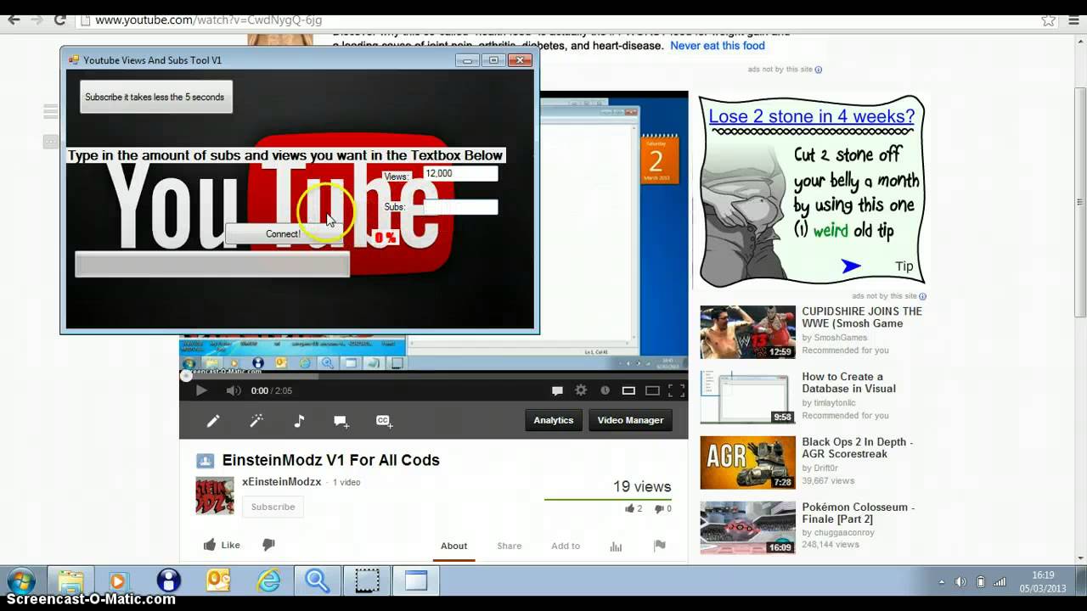The image size is (1087, 611).
Task: Click the progress bar in the Youtube tool window
Action: click(x=212, y=264)
